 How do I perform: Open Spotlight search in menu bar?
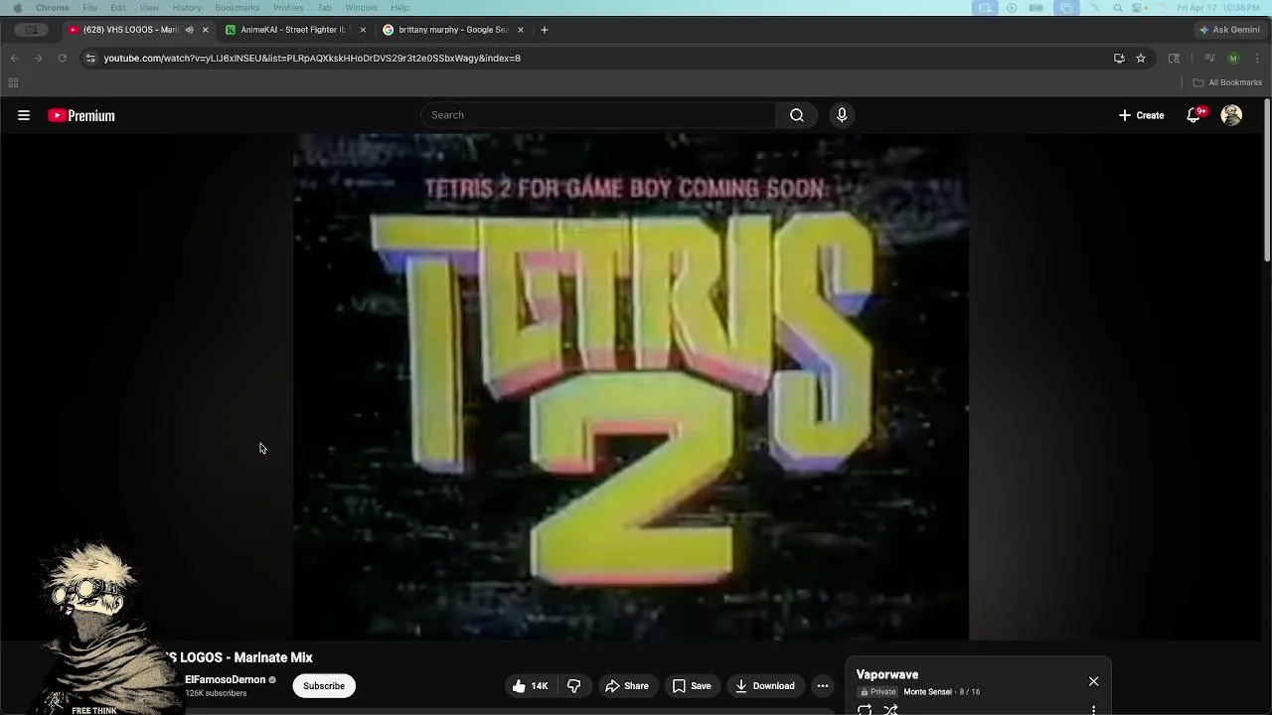[1118, 8]
